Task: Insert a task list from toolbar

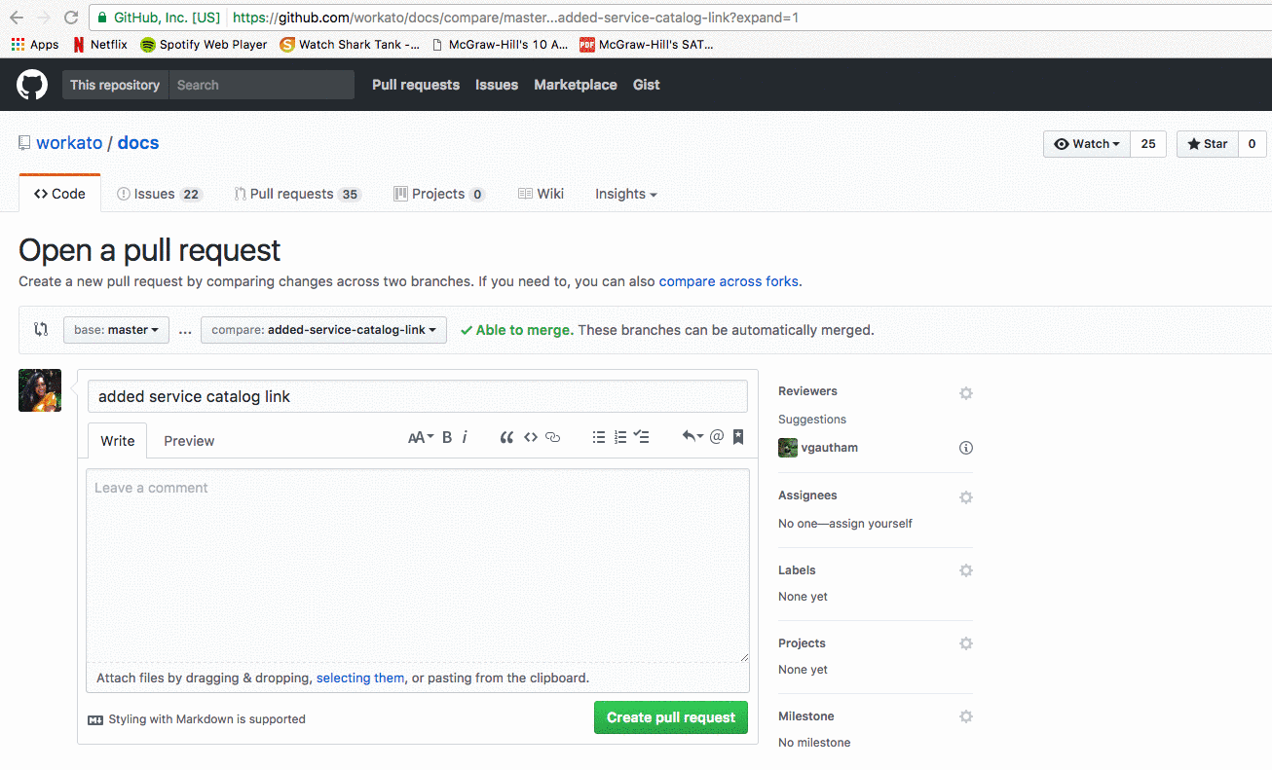Action: click(642, 437)
